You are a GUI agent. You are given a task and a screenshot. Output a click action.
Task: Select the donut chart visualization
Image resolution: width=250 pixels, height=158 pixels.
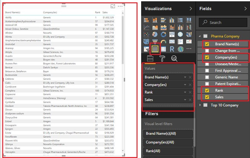(x=163, y=35)
